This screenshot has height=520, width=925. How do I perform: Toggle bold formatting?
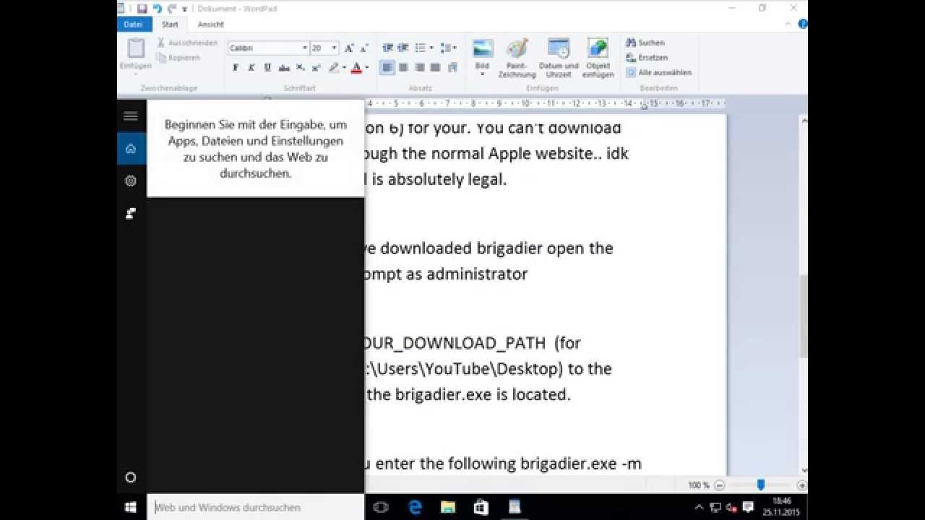(236, 68)
